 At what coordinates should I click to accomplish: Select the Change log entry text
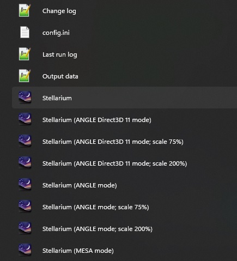pyautogui.click(x=59, y=11)
